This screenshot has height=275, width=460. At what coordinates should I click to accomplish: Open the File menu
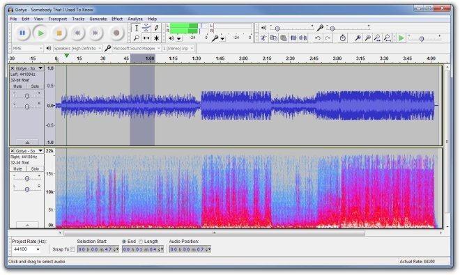tap(13, 19)
